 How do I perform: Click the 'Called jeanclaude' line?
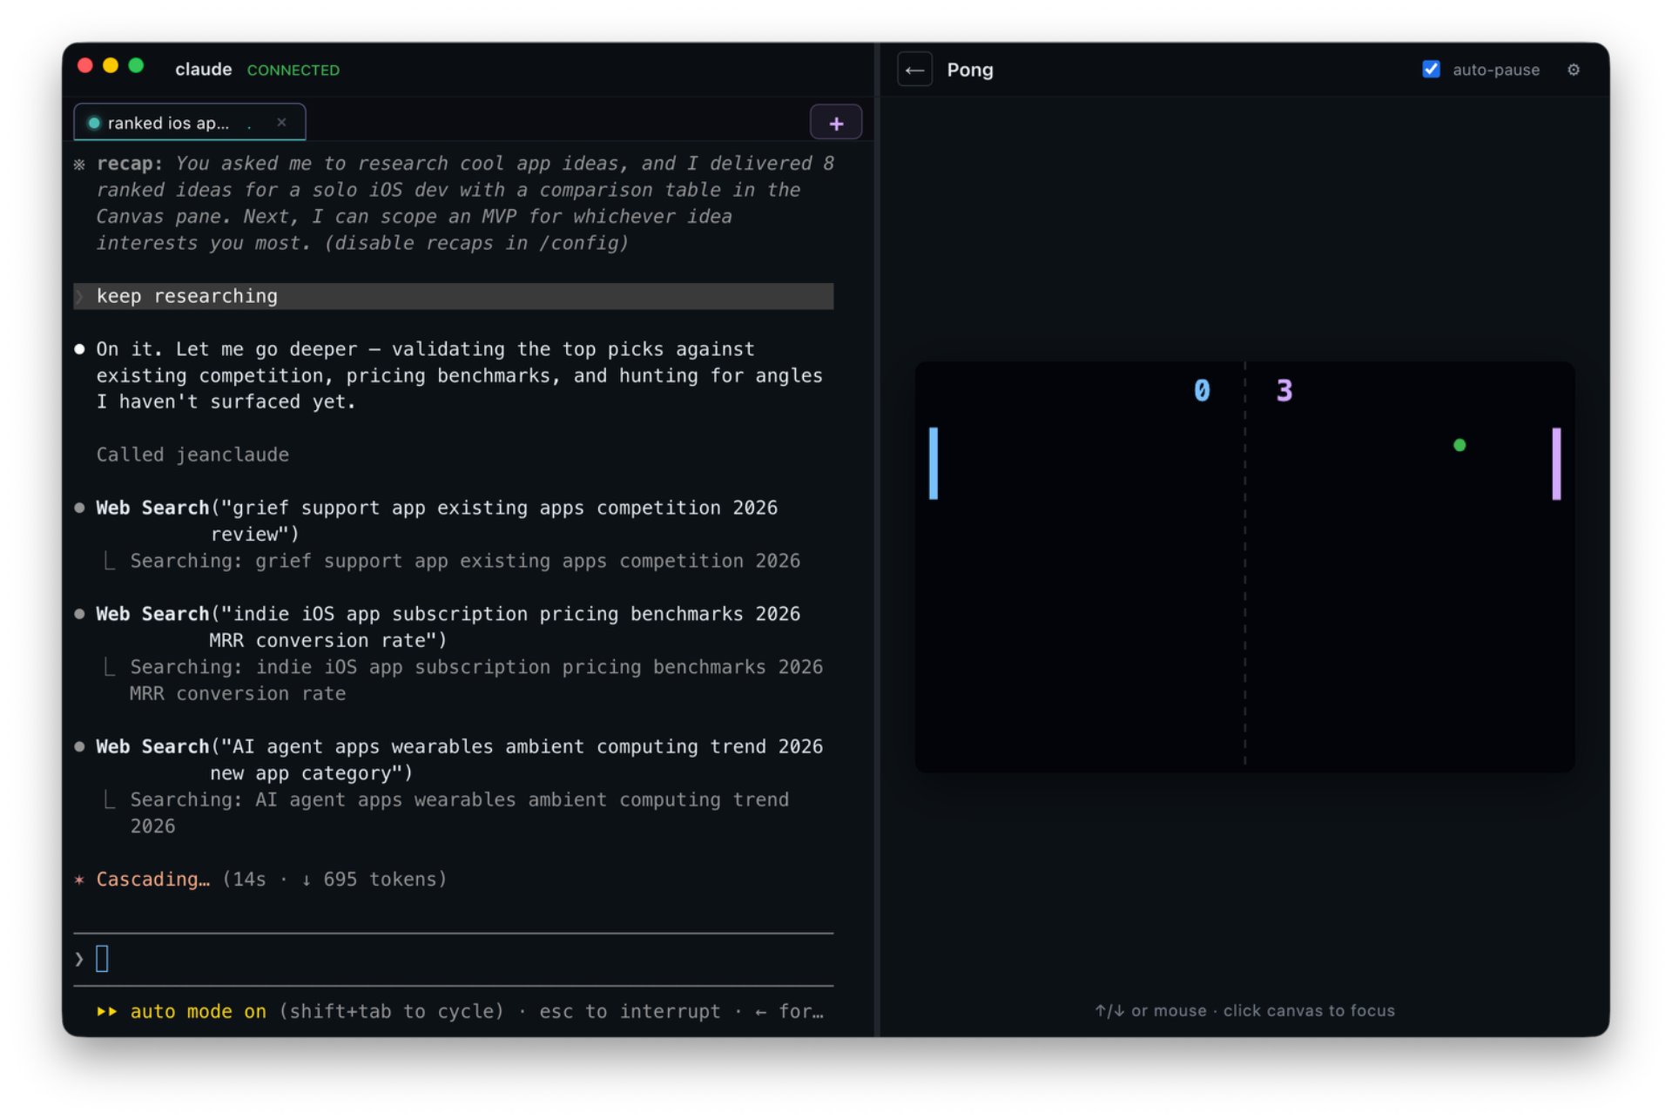coord(192,455)
